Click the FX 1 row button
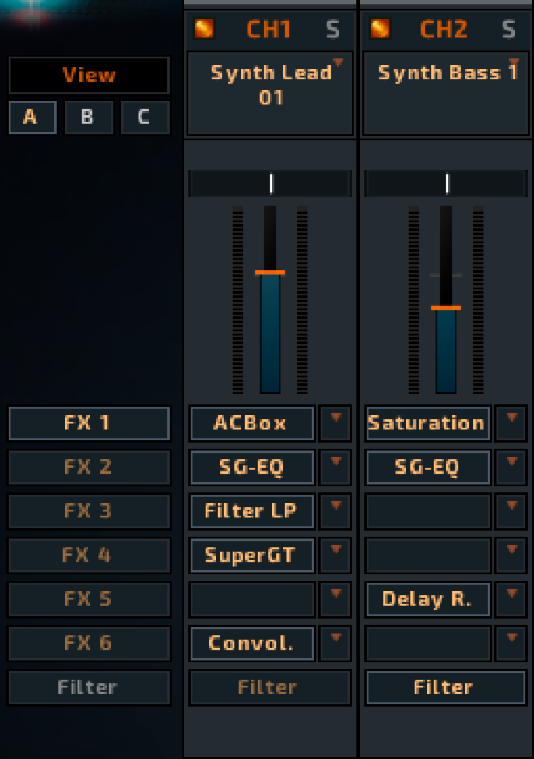Image resolution: width=534 pixels, height=759 pixels. coord(88,423)
